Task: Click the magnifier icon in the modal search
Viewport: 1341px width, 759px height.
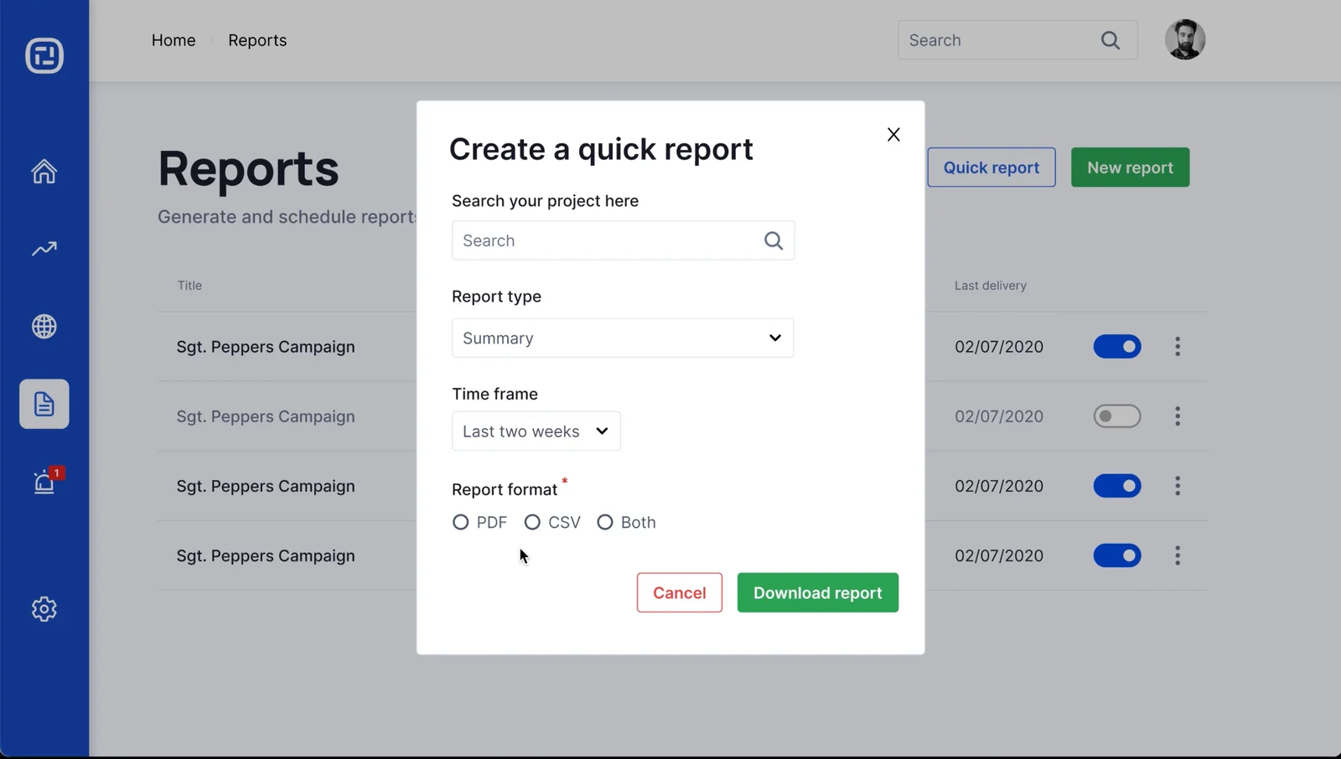Action: 772,240
